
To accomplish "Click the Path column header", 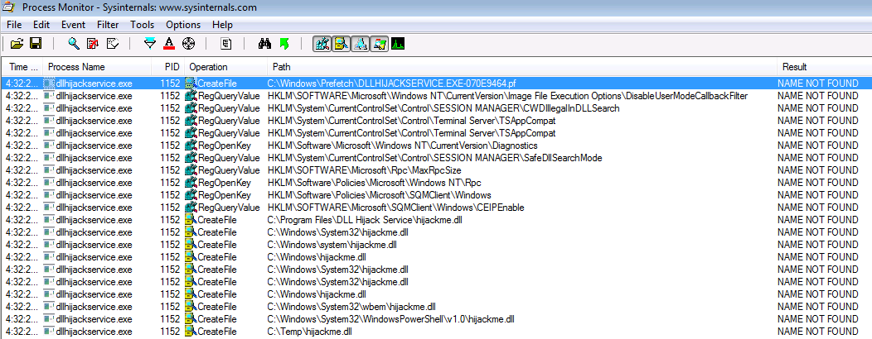I will pyautogui.click(x=522, y=67).
